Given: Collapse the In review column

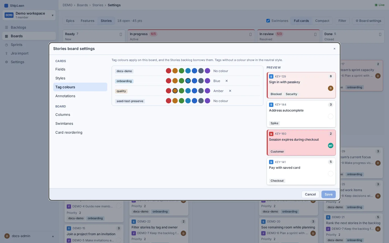Looking at the screenshot, I should [315, 34].
